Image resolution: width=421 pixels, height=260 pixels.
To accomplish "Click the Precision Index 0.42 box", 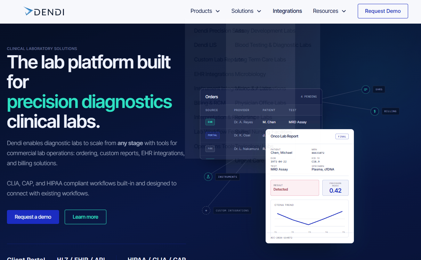I will [x=335, y=188].
